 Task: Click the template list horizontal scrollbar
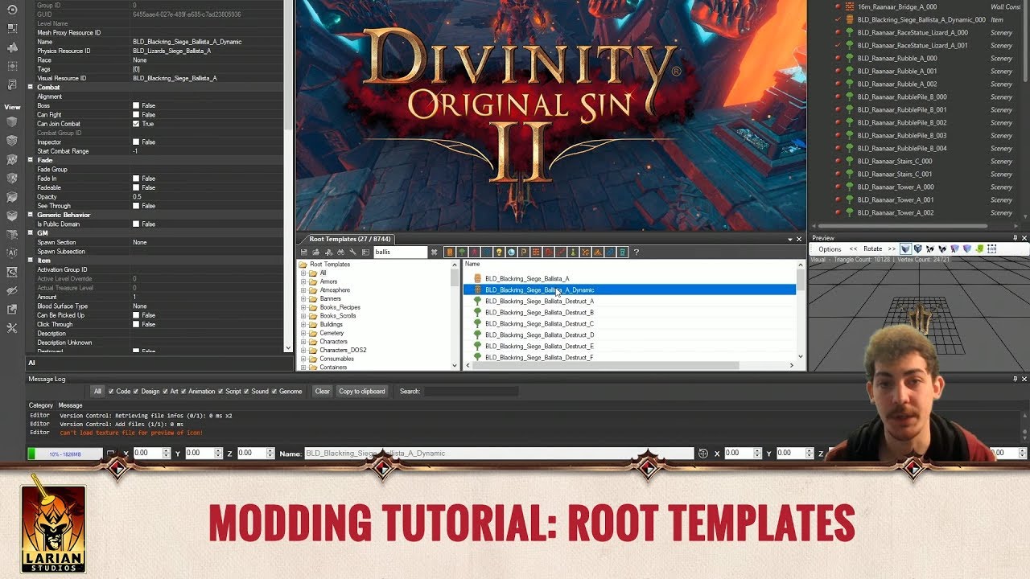605,366
